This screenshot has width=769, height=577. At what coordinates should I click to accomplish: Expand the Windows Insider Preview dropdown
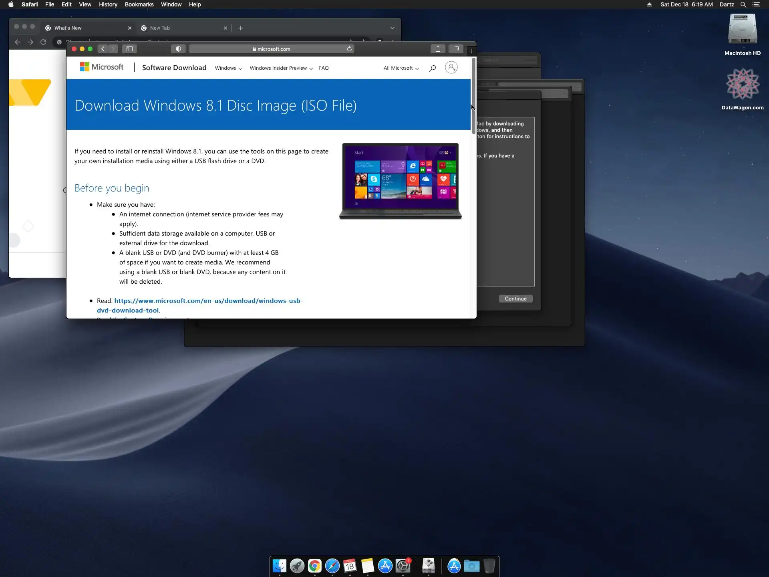[x=281, y=68]
